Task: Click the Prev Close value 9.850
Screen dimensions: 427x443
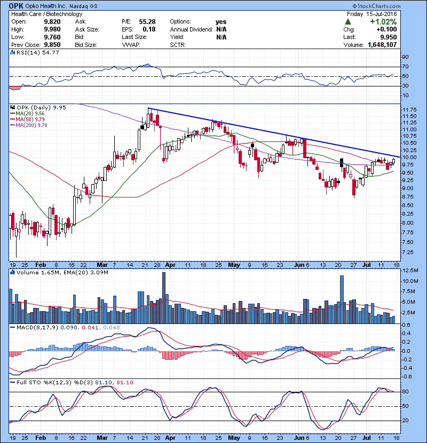Action: (x=52, y=45)
